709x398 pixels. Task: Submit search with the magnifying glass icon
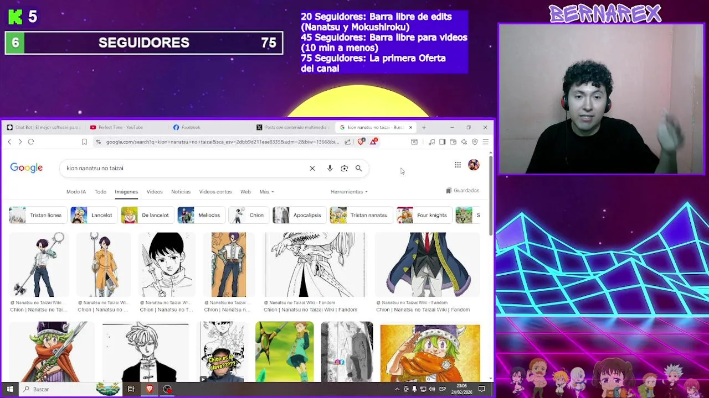(358, 169)
